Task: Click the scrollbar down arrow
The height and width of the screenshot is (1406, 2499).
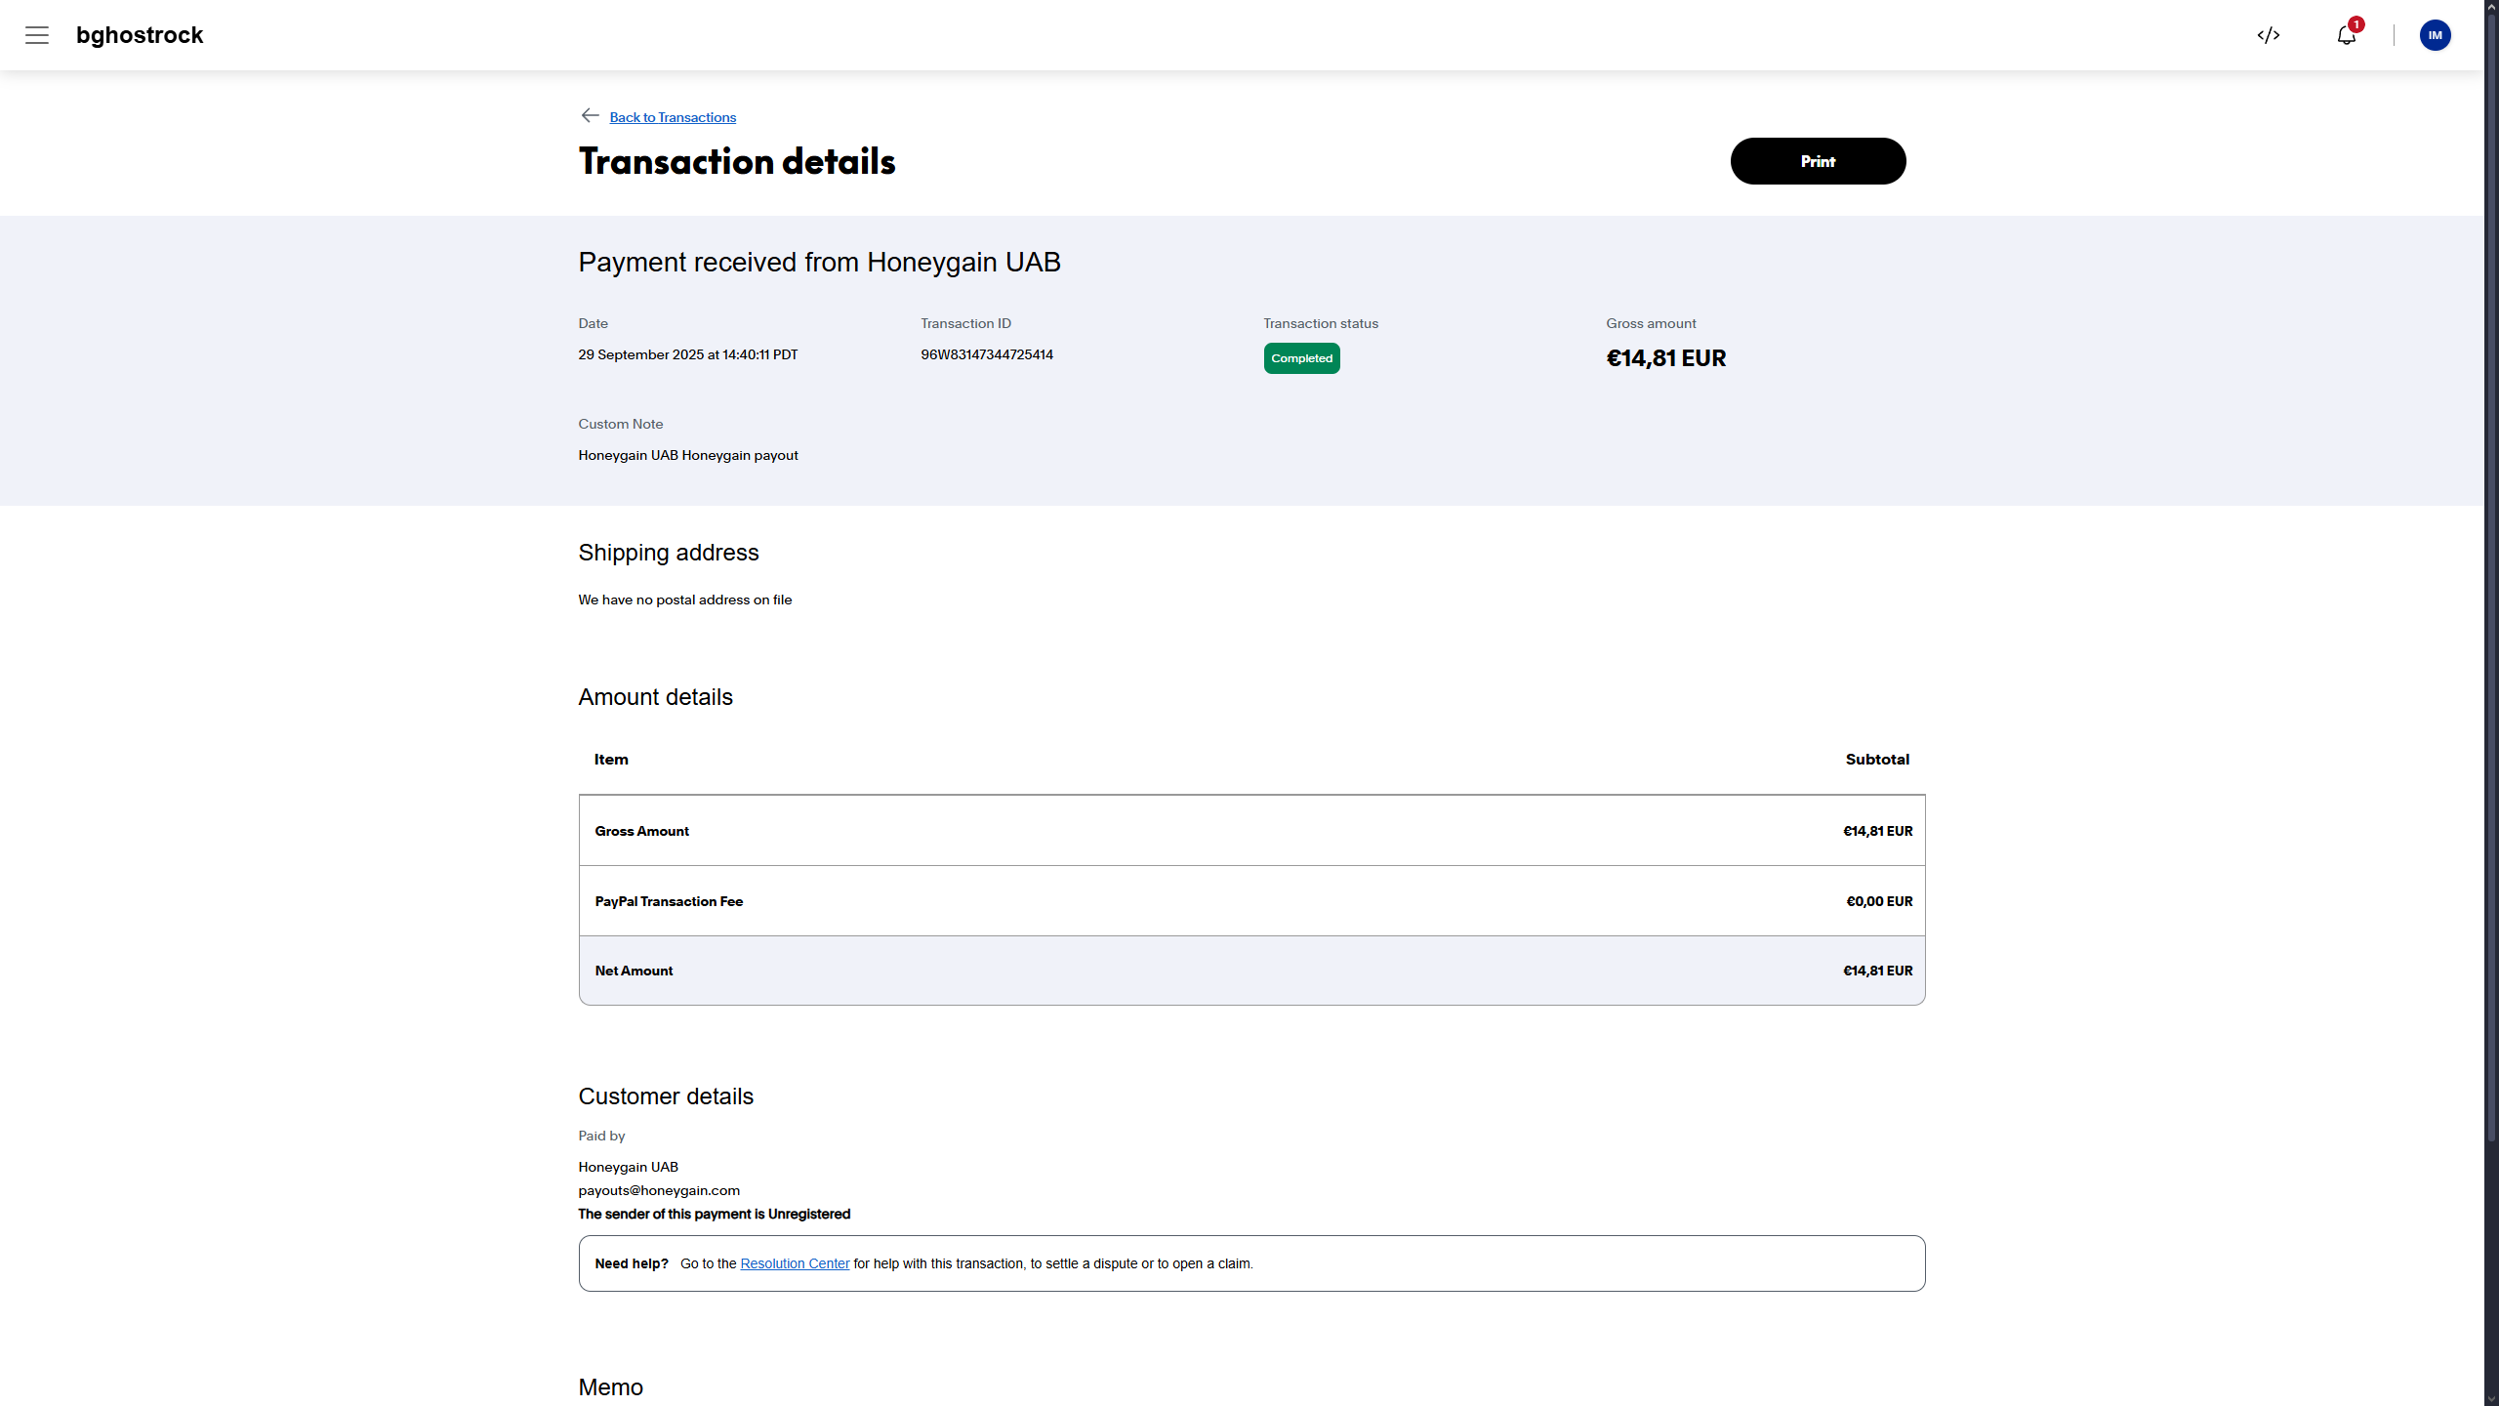Action: [2491, 1398]
